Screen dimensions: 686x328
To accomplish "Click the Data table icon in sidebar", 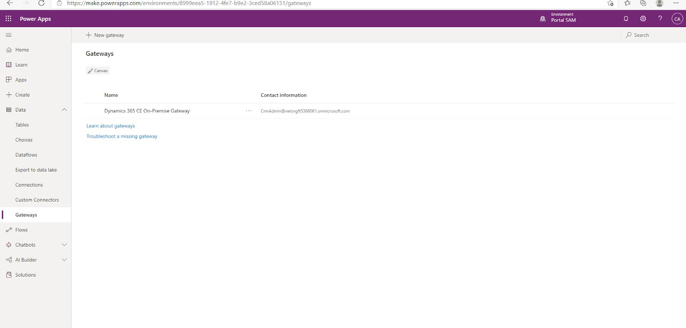I will [x=9, y=110].
